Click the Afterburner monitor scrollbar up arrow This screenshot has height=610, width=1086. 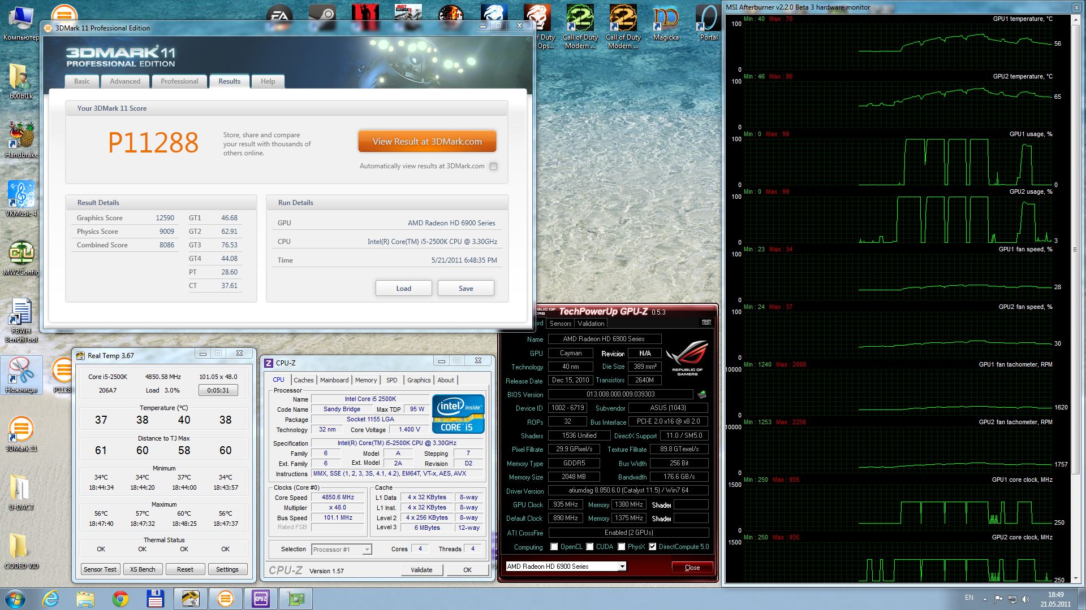click(x=1075, y=20)
